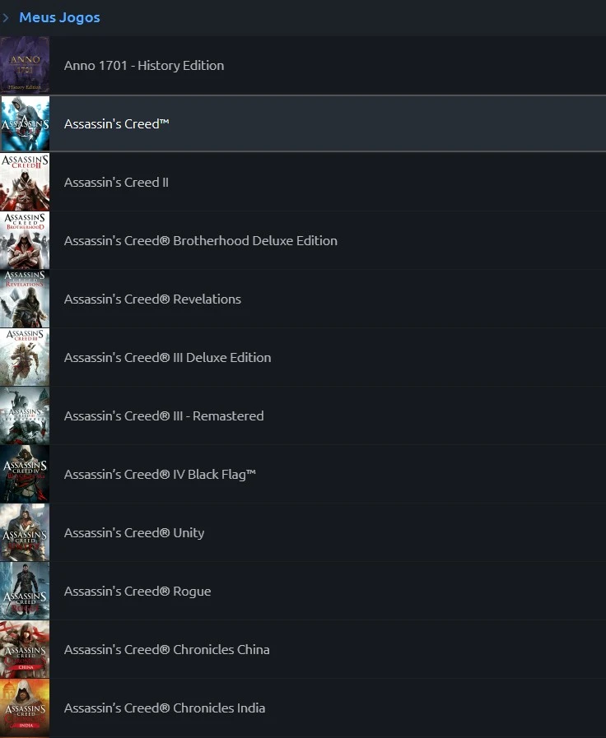Image resolution: width=606 pixels, height=738 pixels.
Task: Click the Brotherhood Deluxe Edition cover art
Action: coord(25,240)
